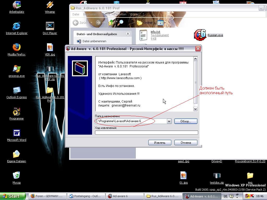
Task: Click the DE language indicator in taskbar
Action: point(226,196)
